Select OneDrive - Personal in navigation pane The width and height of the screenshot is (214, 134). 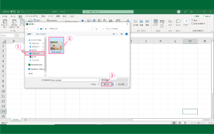(36, 69)
